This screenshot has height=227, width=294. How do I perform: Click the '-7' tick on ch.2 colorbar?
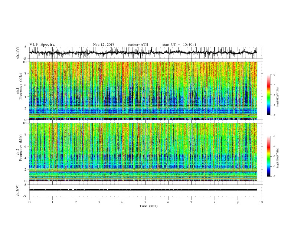274,177
